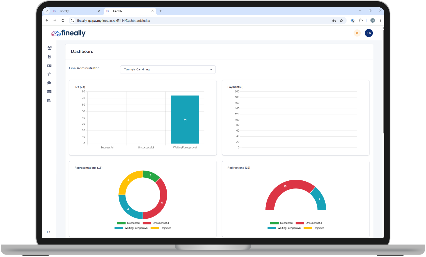Open the browser extensions puzzle icon
The width and height of the screenshot is (426, 257).
coord(361,21)
